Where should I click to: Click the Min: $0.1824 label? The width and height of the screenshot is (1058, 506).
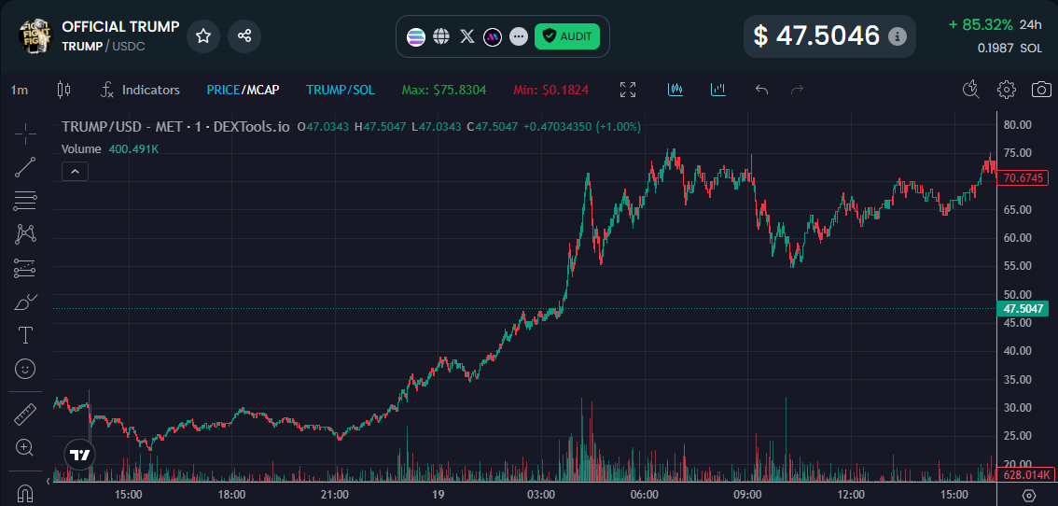pos(550,90)
